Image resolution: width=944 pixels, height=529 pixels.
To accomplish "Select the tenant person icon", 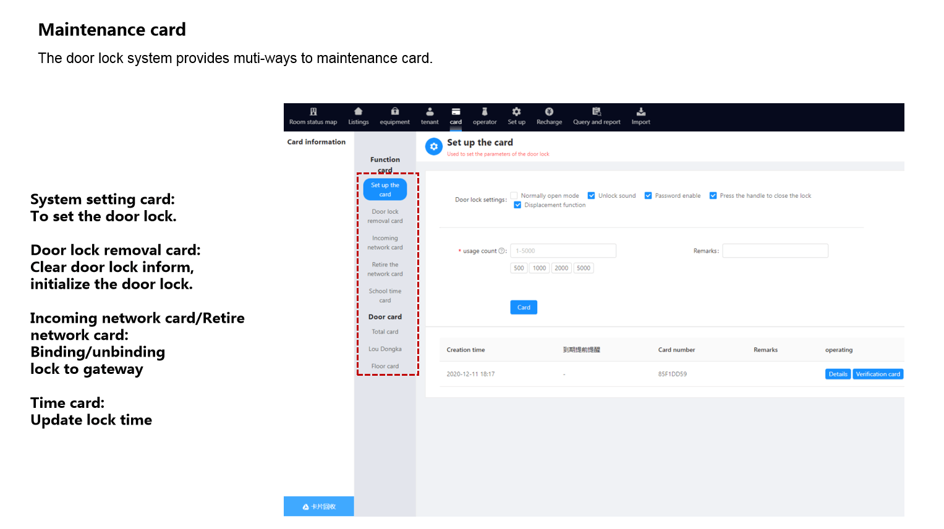I will (430, 112).
